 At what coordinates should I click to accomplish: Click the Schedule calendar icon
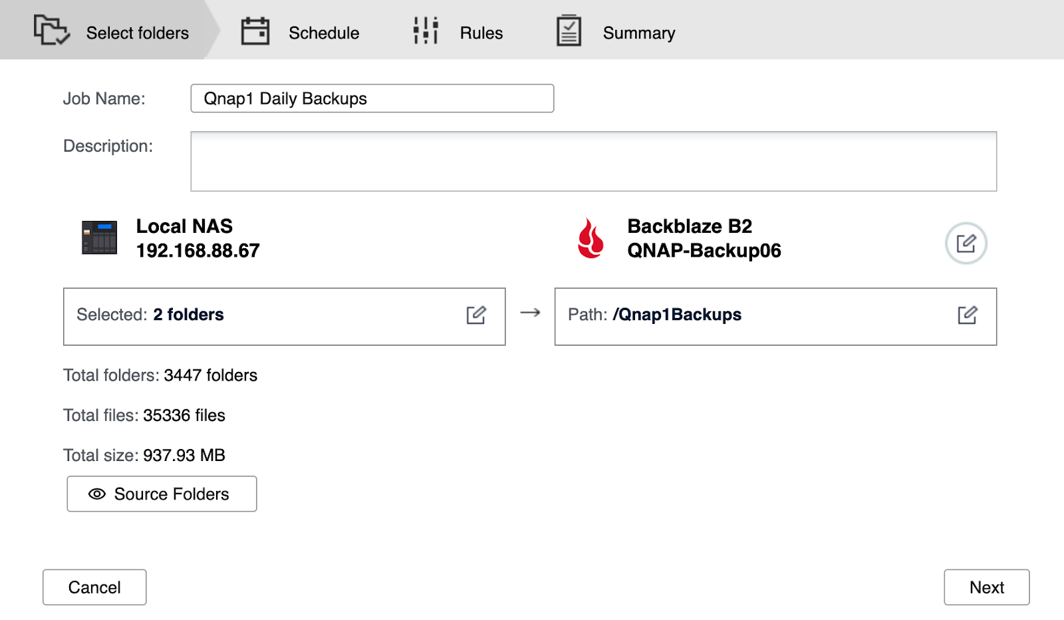pos(255,31)
